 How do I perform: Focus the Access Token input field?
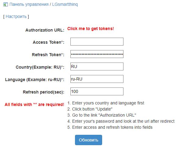(x=97, y=42)
